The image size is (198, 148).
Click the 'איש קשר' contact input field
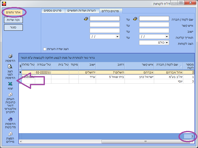pyautogui.click(x=154, y=25)
